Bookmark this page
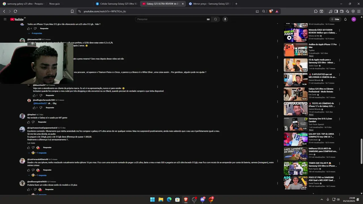This screenshot has width=363, height=204. coord(72,11)
